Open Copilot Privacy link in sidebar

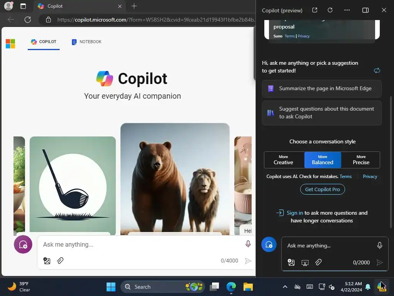click(370, 177)
